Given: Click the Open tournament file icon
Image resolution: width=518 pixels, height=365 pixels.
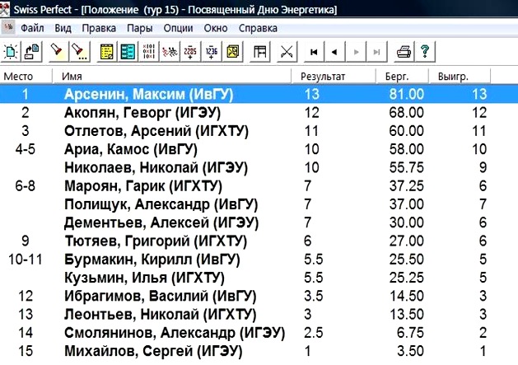Looking at the screenshot, I should click(32, 52).
